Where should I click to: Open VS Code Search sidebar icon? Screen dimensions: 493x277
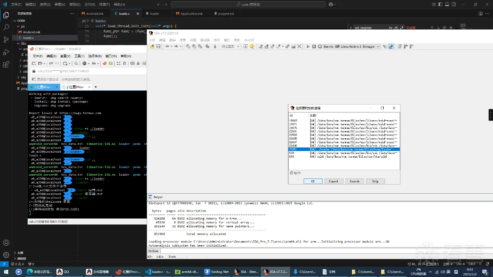point(6,27)
